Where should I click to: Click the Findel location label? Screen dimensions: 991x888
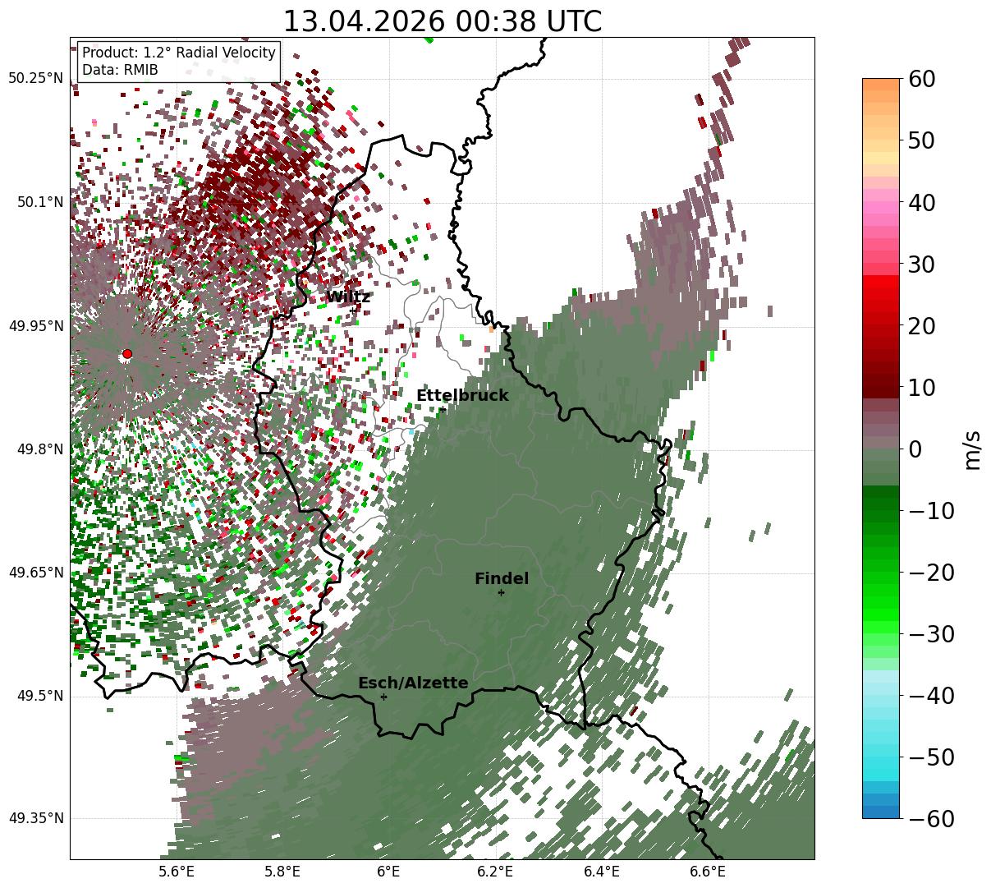click(x=502, y=578)
